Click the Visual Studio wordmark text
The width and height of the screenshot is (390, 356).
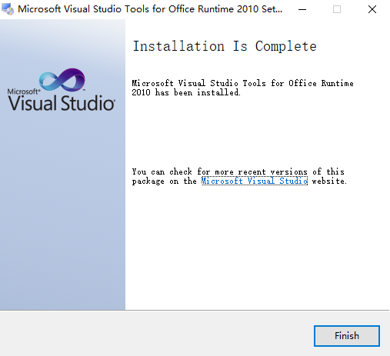[x=62, y=103]
